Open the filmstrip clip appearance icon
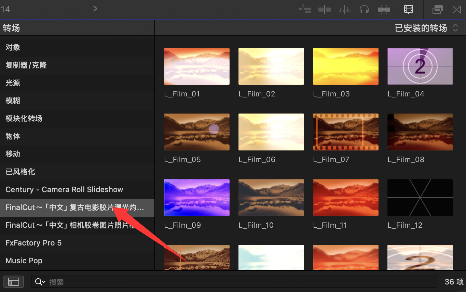This screenshot has height=292, width=466. (x=408, y=10)
